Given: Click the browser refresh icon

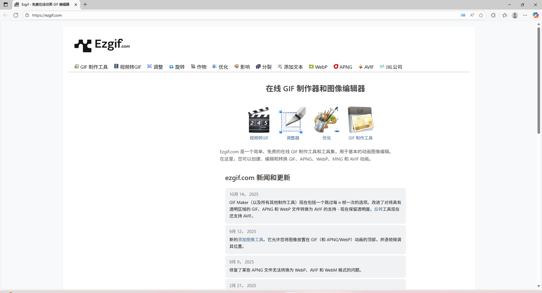Looking at the screenshot, I should click(16, 15).
